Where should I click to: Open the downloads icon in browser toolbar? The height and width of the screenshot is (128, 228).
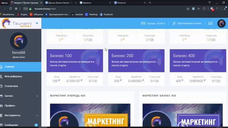[225, 9]
